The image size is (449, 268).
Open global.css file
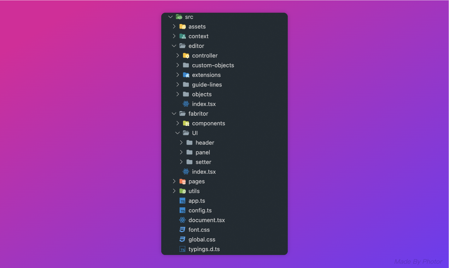click(x=202, y=239)
